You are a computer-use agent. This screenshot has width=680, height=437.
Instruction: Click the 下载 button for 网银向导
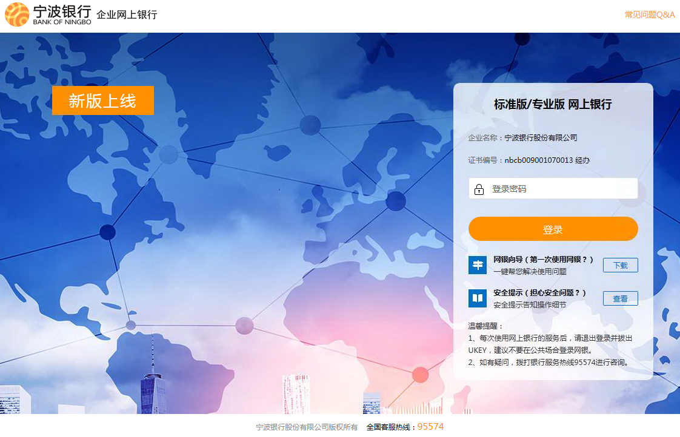click(x=620, y=265)
